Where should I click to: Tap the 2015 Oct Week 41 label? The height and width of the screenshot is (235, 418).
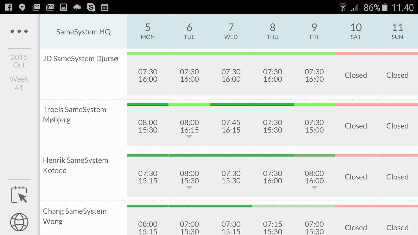19,72
